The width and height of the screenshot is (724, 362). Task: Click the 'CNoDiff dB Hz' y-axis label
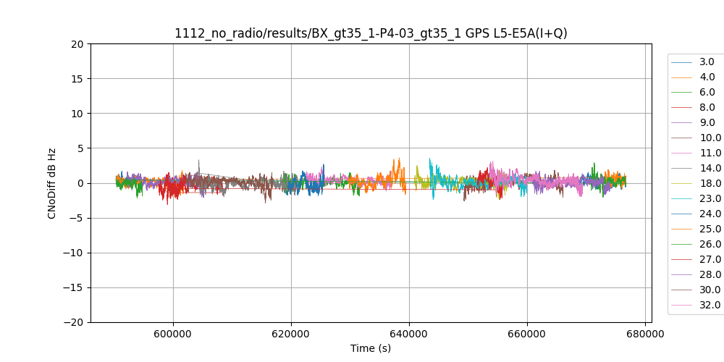pyautogui.click(x=52, y=183)
